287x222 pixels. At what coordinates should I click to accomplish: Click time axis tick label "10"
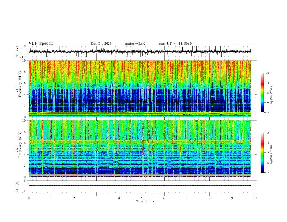pyautogui.click(x=255, y=198)
